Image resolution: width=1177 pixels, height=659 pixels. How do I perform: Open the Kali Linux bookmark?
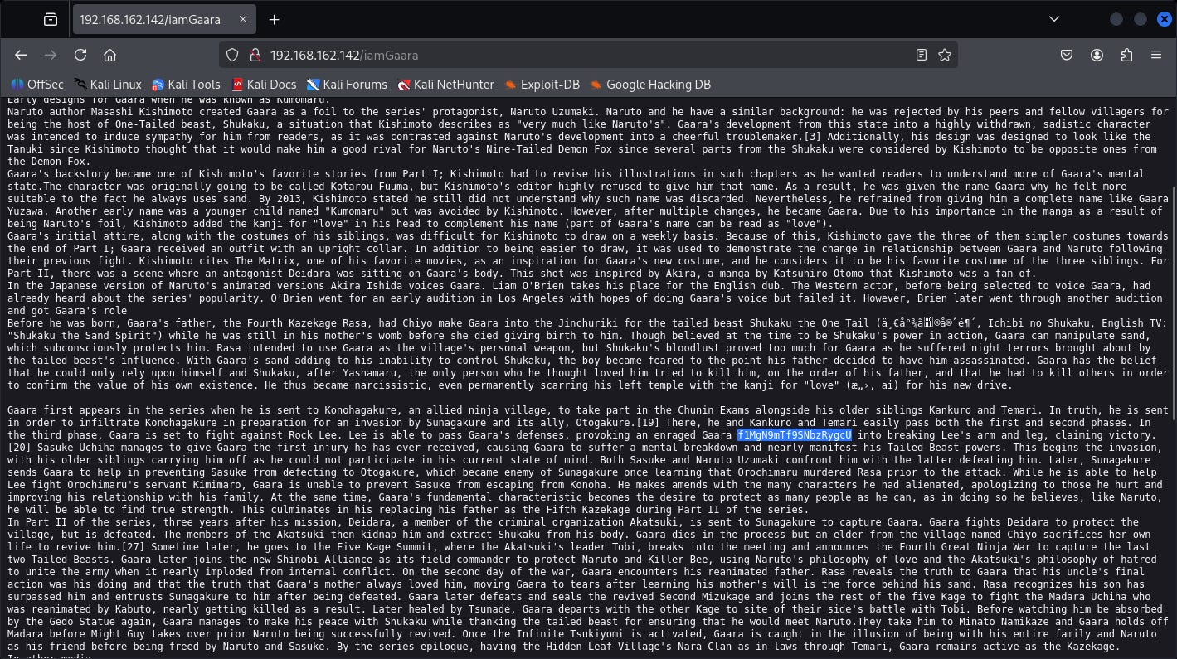[108, 84]
